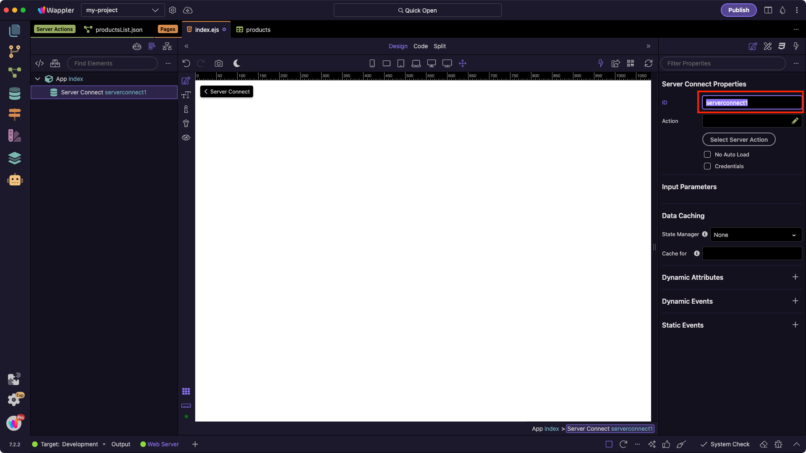Viewport: 806px width, 453px height.
Task: Collapse the App index tree node
Action: [x=38, y=79]
